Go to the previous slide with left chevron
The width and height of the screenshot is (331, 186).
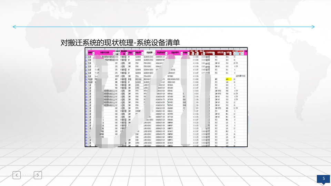click(x=17, y=175)
